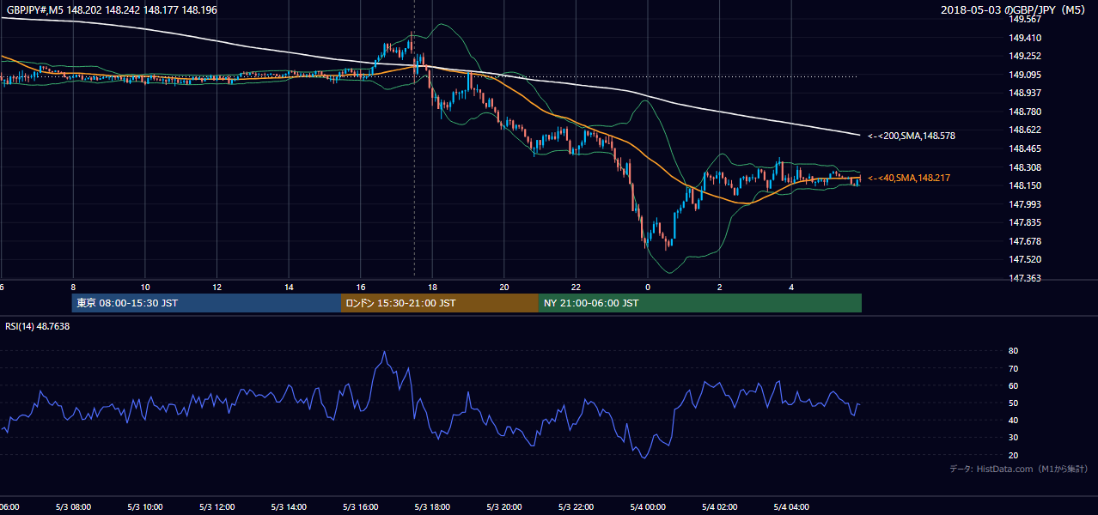Click hour marker 0 under the price chart

(x=648, y=287)
